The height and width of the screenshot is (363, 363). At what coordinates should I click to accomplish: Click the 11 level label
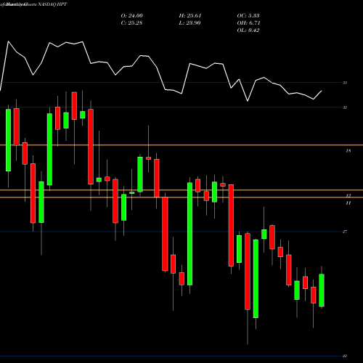[348, 203]
